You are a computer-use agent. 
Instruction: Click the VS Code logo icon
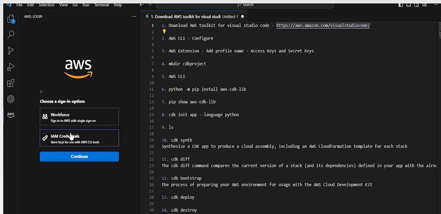click(x=9, y=5)
